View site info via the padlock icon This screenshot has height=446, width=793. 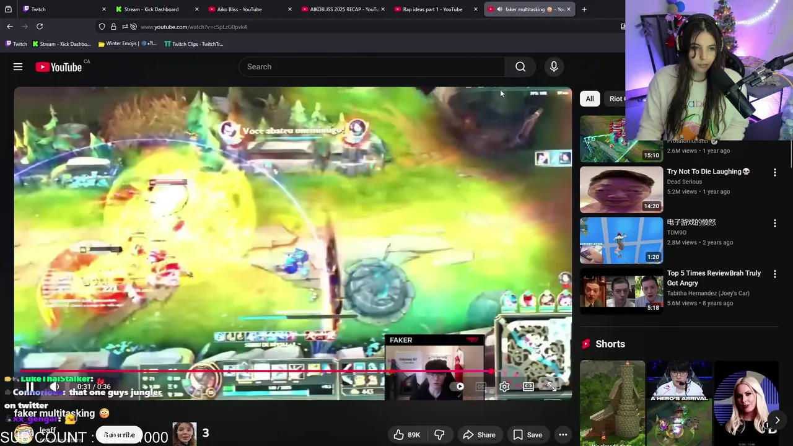click(x=113, y=27)
